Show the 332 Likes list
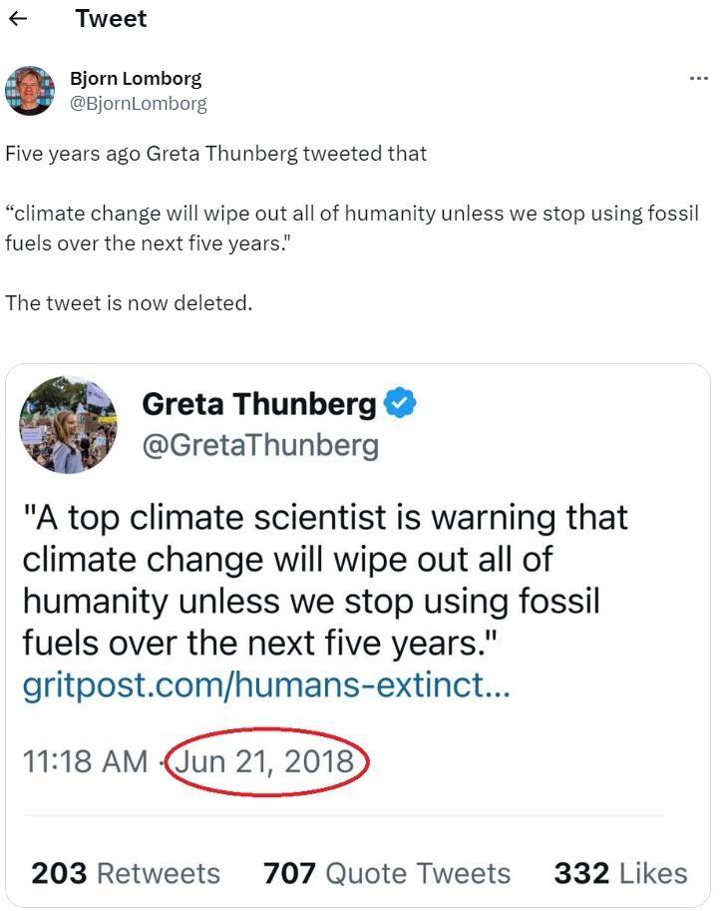 pyautogui.click(x=620, y=873)
